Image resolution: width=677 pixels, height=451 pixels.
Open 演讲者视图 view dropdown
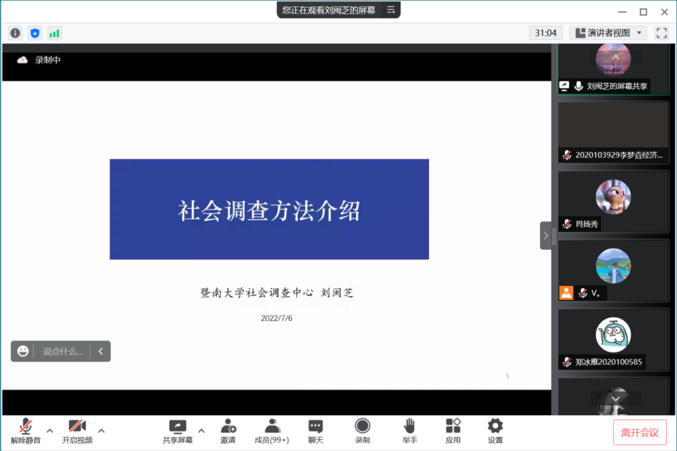coord(609,33)
